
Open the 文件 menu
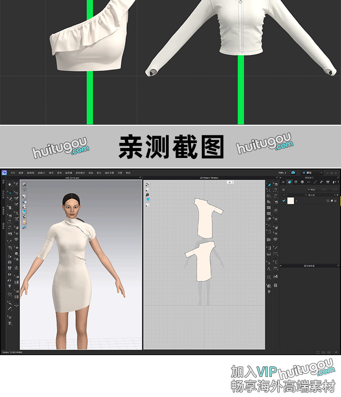point(13,173)
